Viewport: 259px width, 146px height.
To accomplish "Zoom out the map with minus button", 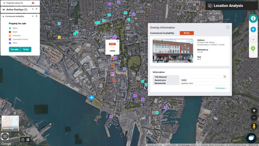I will coord(254,117).
